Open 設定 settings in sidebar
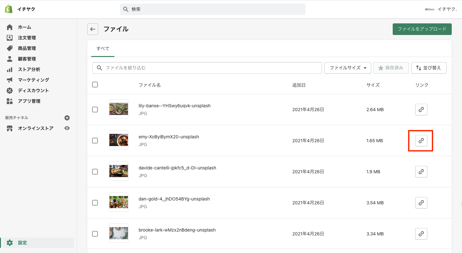The width and height of the screenshot is (462, 253). 38,243
